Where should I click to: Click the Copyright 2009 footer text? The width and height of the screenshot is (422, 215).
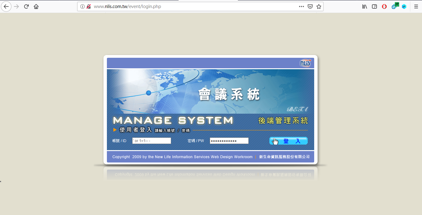pos(182,157)
